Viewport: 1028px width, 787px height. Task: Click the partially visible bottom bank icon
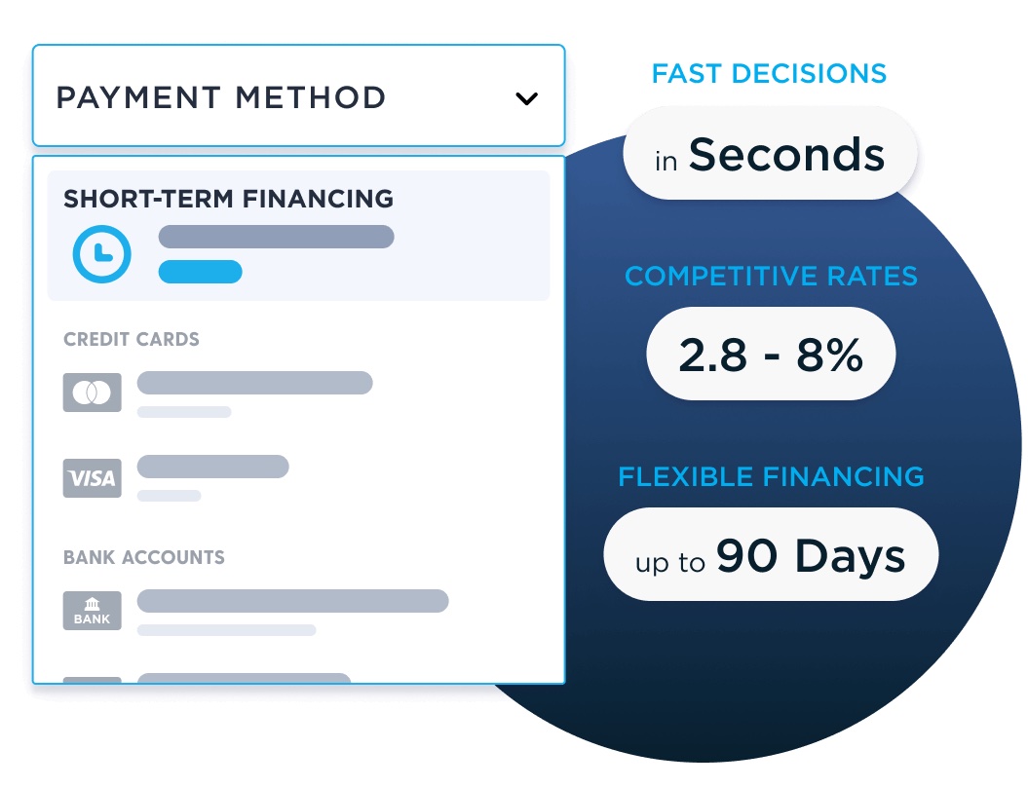tap(93, 679)
